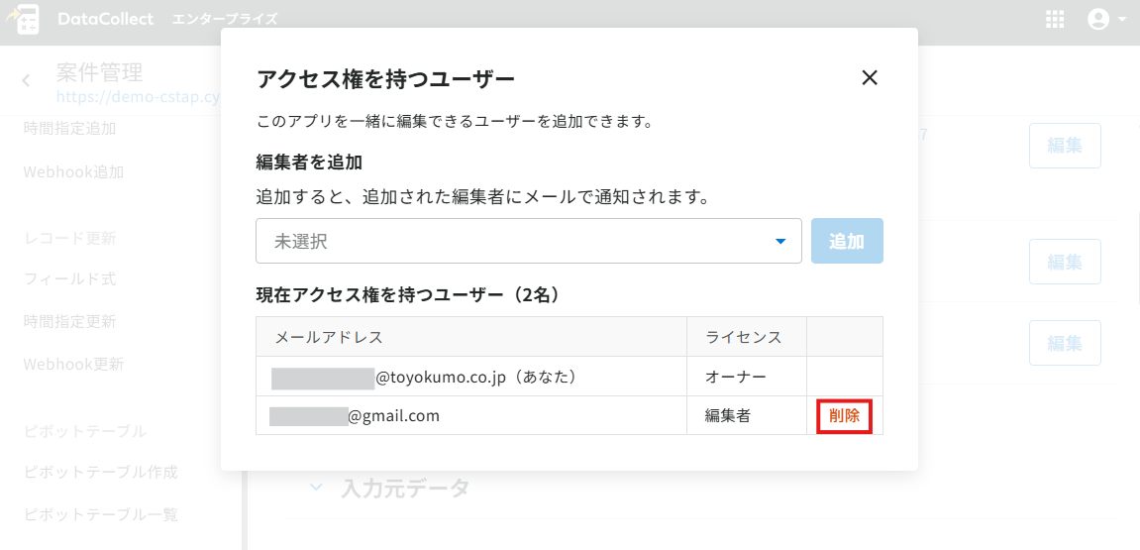Open the 未選択 editor dropdown
The width and height of the screenshot is (1140, 550).
[529, 241]
